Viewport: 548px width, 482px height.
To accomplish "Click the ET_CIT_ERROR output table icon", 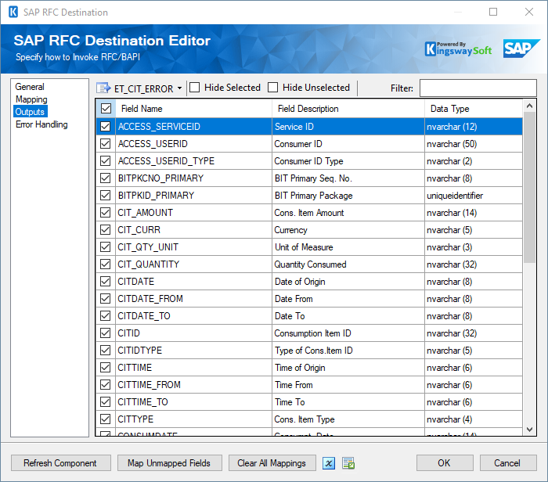I will 103,88.
